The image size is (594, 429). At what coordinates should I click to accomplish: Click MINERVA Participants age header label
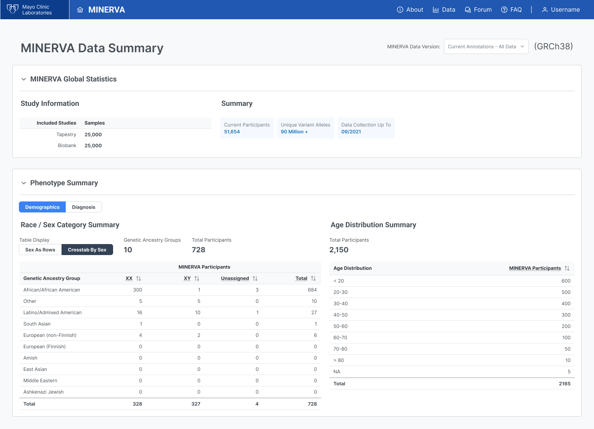coord(535,268)
